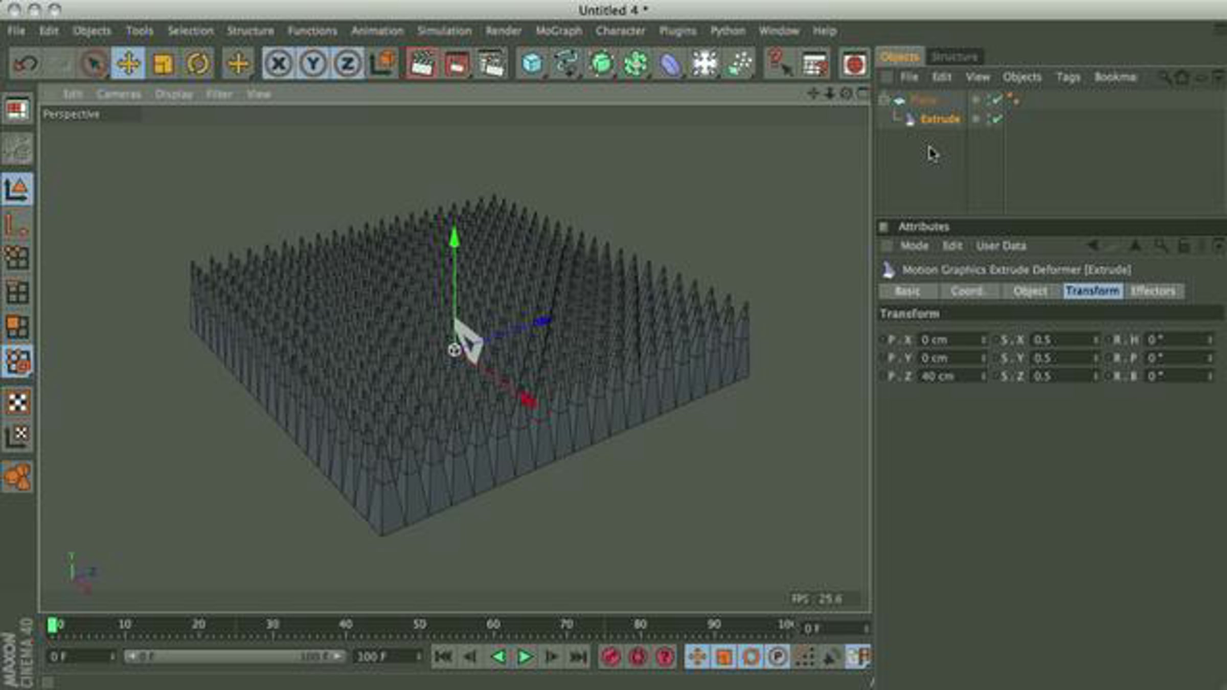Toggle parameter (P) keyframe recording
The width and height of the screenshot is (1227, 690).
pos(777,657)
